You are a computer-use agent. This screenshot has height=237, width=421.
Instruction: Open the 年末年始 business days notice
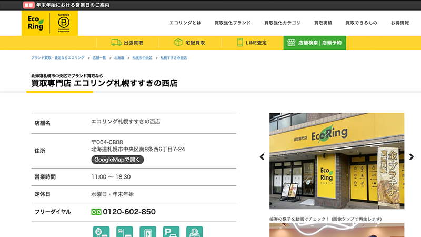point(73,5)
